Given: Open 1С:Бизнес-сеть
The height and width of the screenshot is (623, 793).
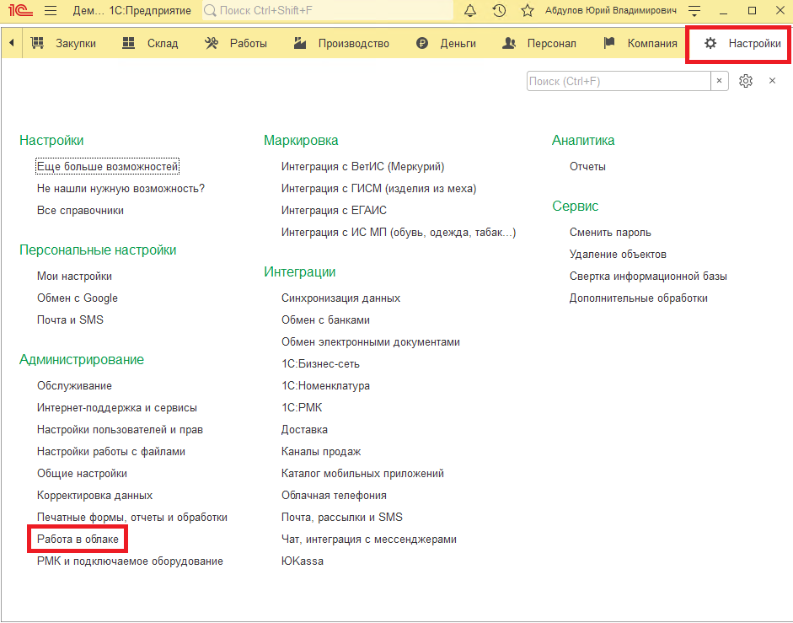Looking at the screenshot, I should point(320,364).
